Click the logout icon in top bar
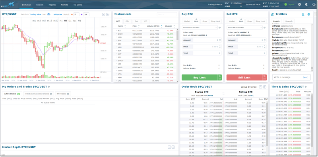The width and height of the screenshot is (318, 157). tap(314, 4)
